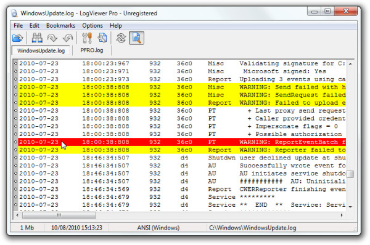Select the '+ Caller provided credent' row
The image size is (370, 245).
[x=182, y=118]
